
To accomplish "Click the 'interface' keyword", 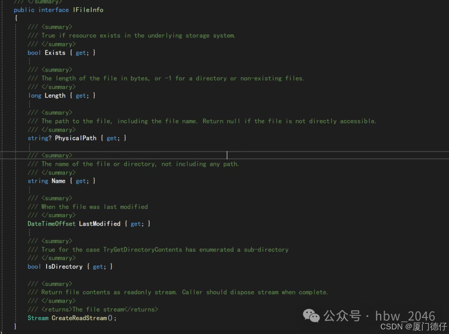I will pyautogui.click(x=54, y=10).
